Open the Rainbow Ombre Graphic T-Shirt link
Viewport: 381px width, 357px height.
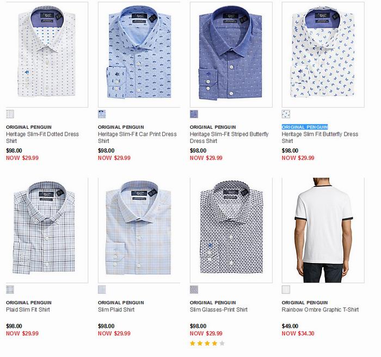coord(320,310)
